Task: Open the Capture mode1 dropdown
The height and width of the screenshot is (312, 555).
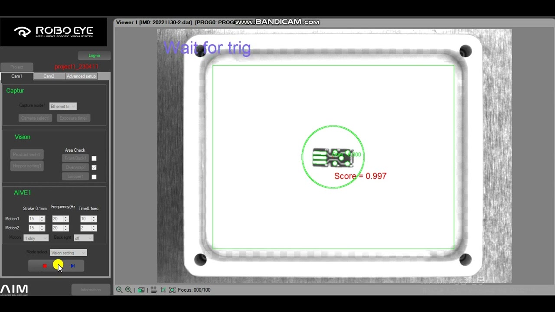Action: [x=63, y=106]
